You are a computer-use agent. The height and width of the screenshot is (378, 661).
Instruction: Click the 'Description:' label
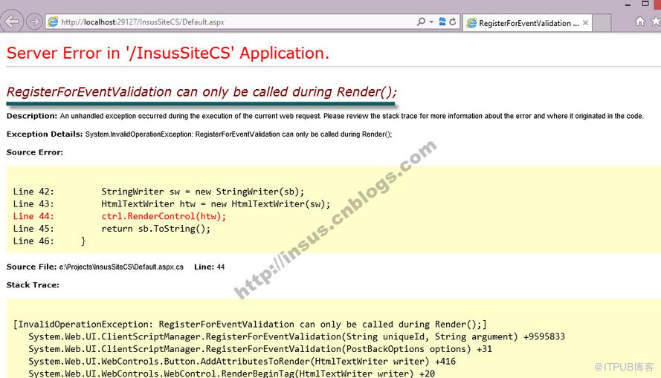tap(32, 116)
